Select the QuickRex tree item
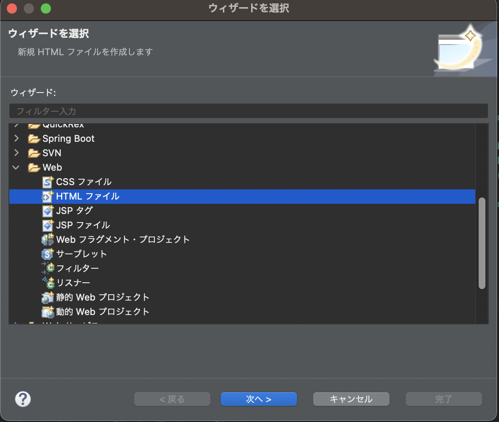499x422 pixels. click(62, 124)
